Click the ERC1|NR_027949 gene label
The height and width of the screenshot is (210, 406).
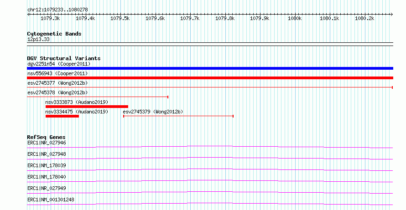tap(47, 188)
